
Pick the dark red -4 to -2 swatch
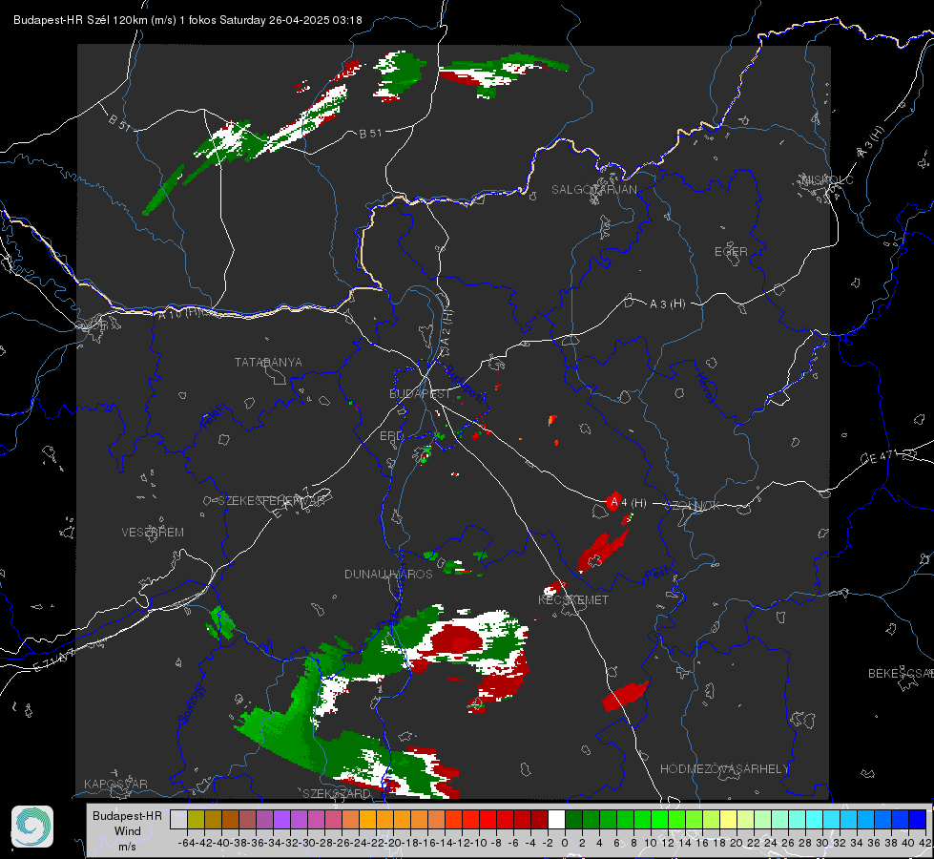[x=539, y=820]
